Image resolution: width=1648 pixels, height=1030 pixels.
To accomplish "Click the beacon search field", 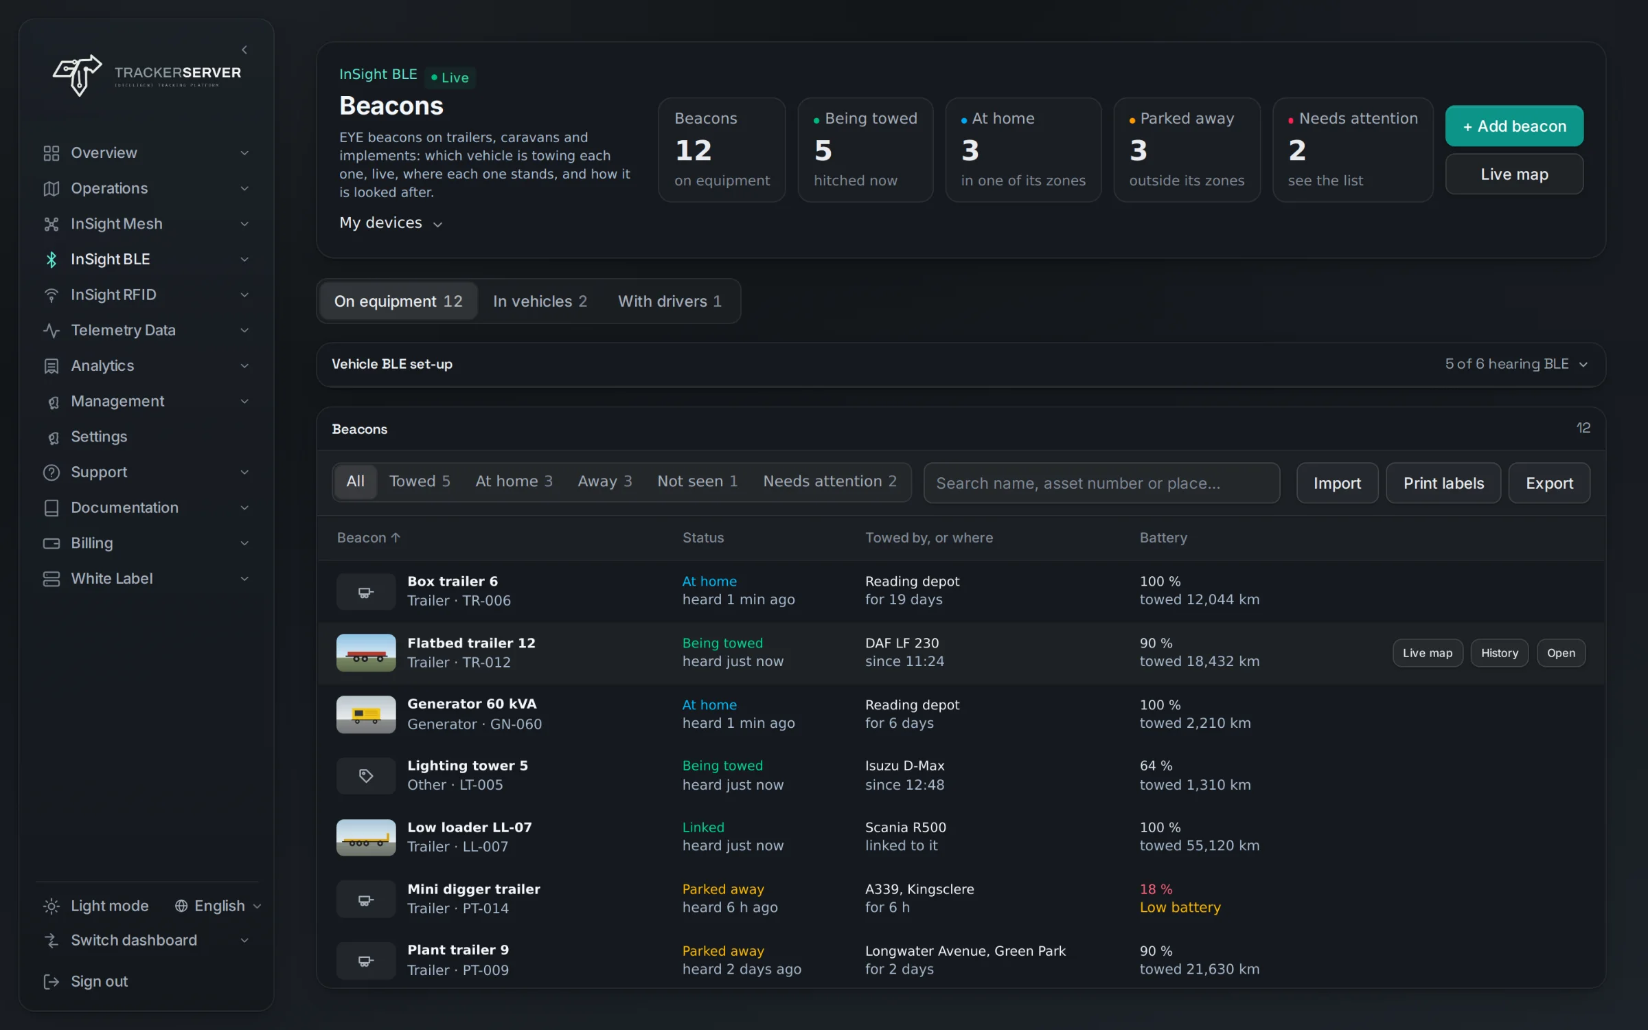I will point(1101,483).
